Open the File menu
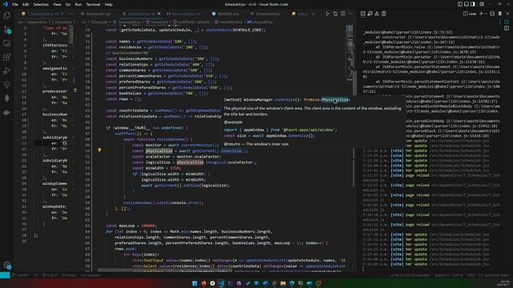Viewport: 513px width, 288px height. point(15,5)
